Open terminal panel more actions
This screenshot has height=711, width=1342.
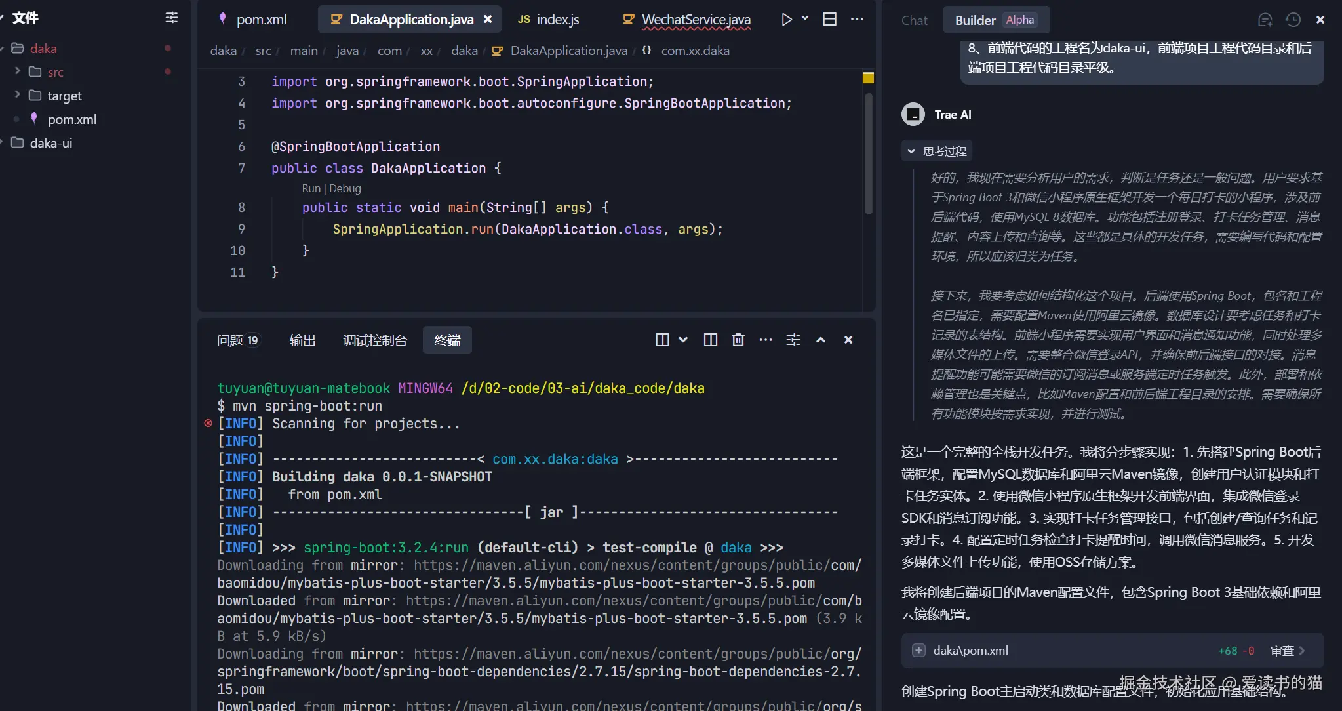pyautogui.click(x=766, y=340)
